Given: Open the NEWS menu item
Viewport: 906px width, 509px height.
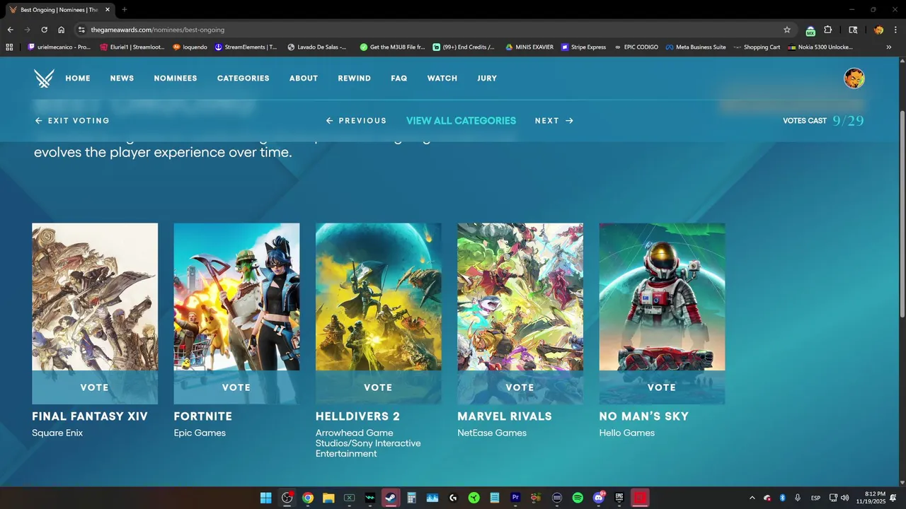Looking at the screenshot, I should click(x=122, y=78).
